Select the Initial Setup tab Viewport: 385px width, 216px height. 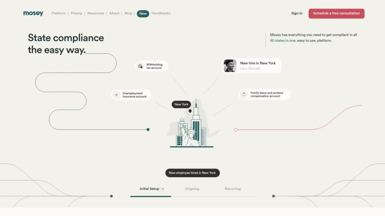tap(149, 189)
